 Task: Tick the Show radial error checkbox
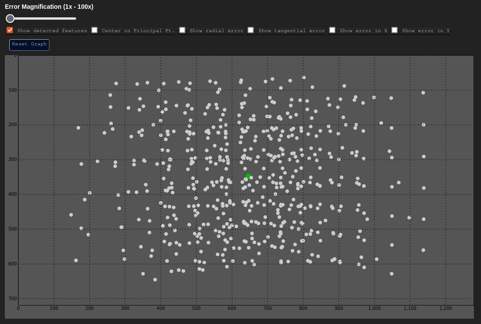182,30
